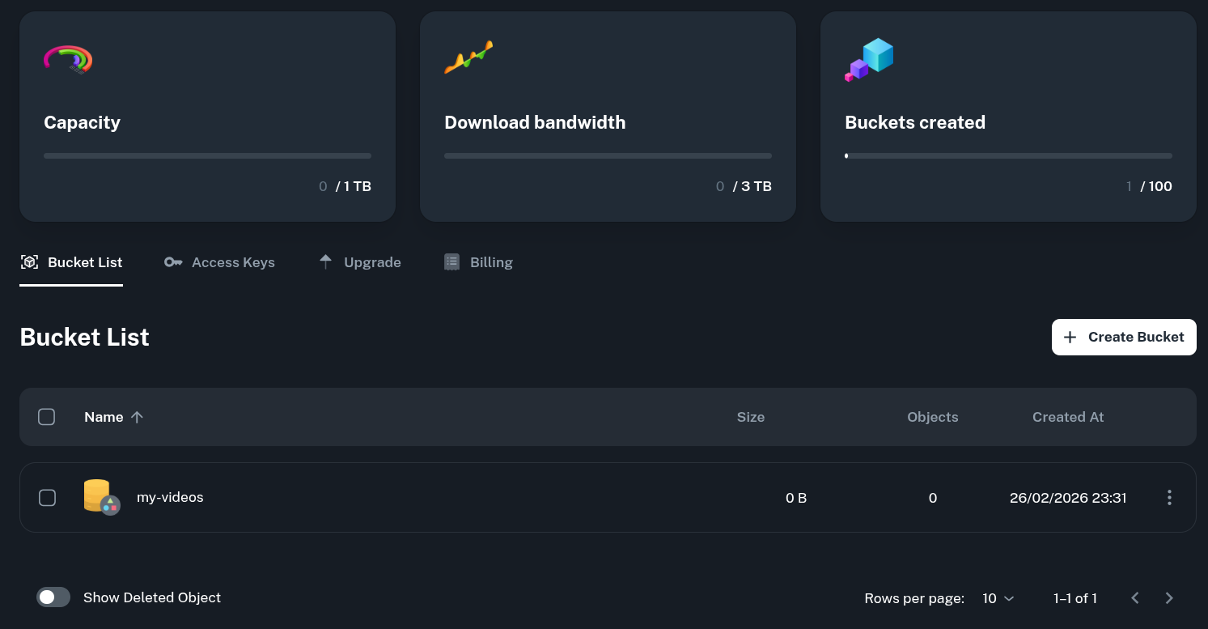The width and height of the screenshot is (1208, 629).
Task: Click the rainbow Capacity gauge icon
Action: [68, 59]
